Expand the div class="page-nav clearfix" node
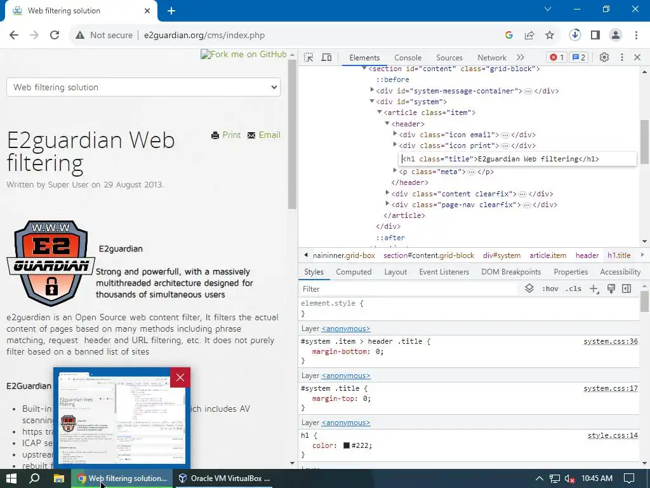This screenshot has width=650, height=488. pos(387,203)
